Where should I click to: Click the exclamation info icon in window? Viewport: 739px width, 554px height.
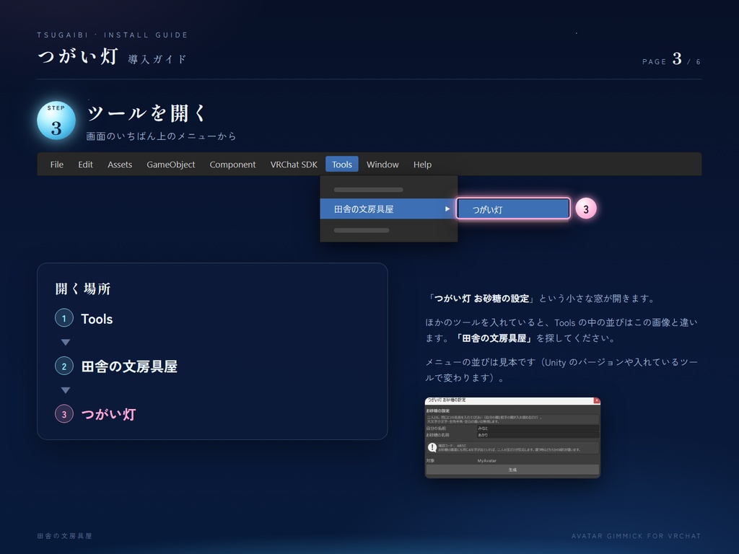pyautogui.click(x=432, y=447)
